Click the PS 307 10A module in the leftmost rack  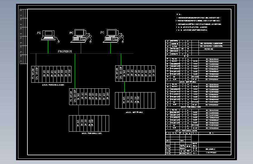33,74
